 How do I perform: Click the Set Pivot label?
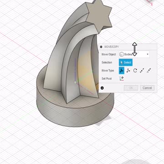tap(107, 79)
